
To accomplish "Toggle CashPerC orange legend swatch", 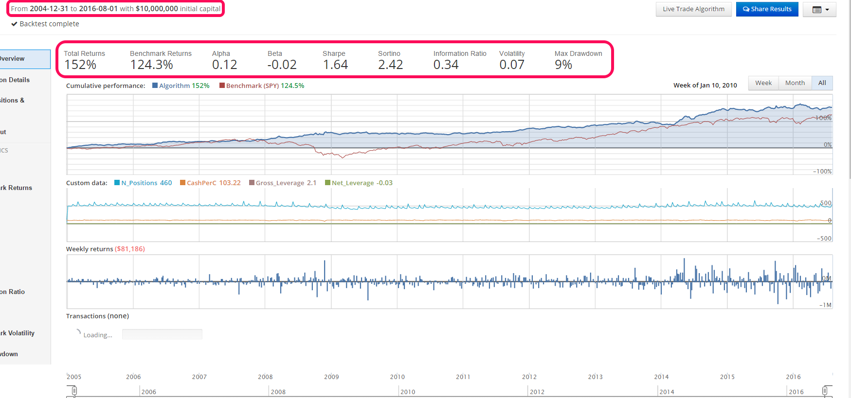I will [x=183, y=183].
